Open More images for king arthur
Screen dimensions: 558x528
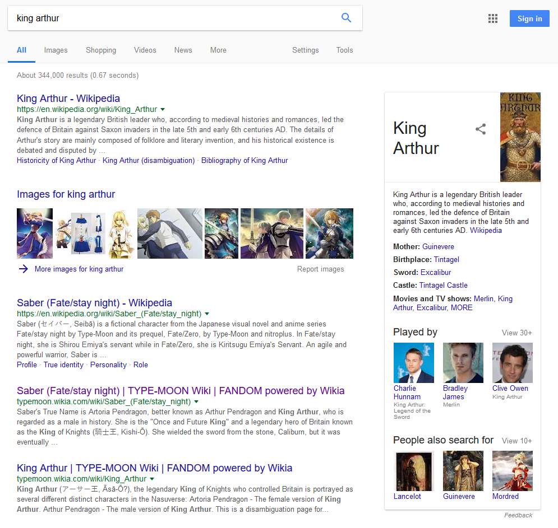[79, 269]
